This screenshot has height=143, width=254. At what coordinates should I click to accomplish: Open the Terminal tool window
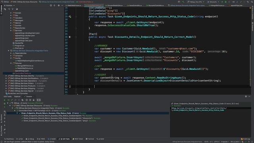(x=90, y=139)
